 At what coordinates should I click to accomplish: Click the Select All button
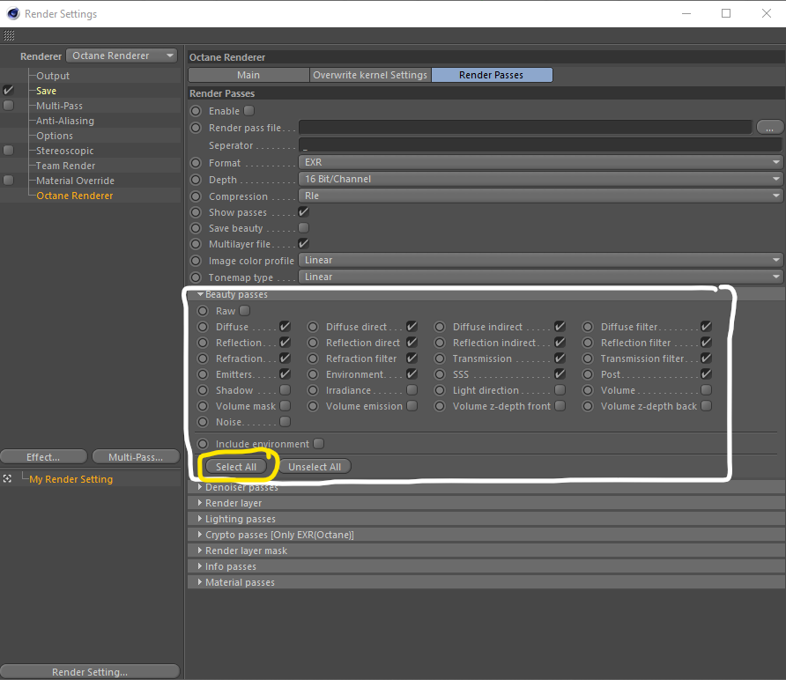235,467
